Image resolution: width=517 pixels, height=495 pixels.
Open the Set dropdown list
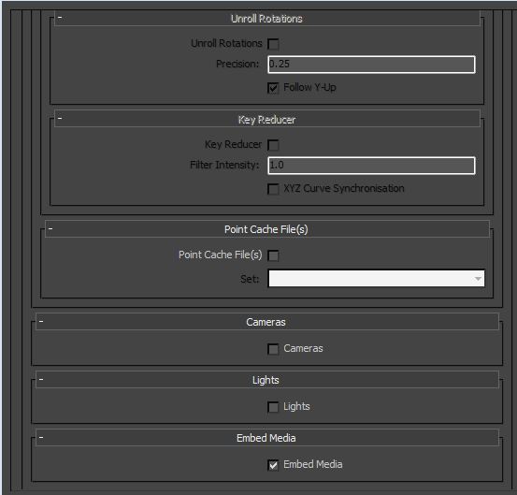pos(376,279)
